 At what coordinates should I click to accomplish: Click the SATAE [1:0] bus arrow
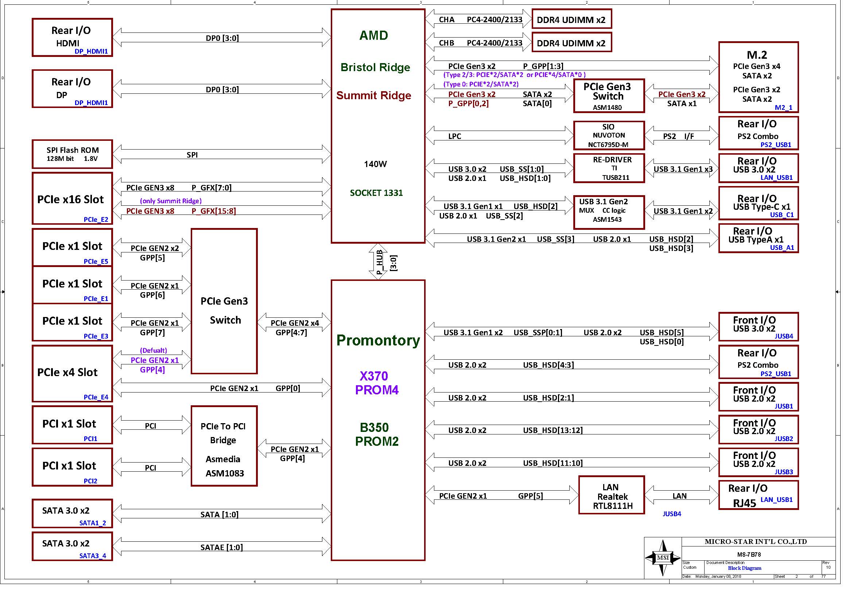[221, 547]
